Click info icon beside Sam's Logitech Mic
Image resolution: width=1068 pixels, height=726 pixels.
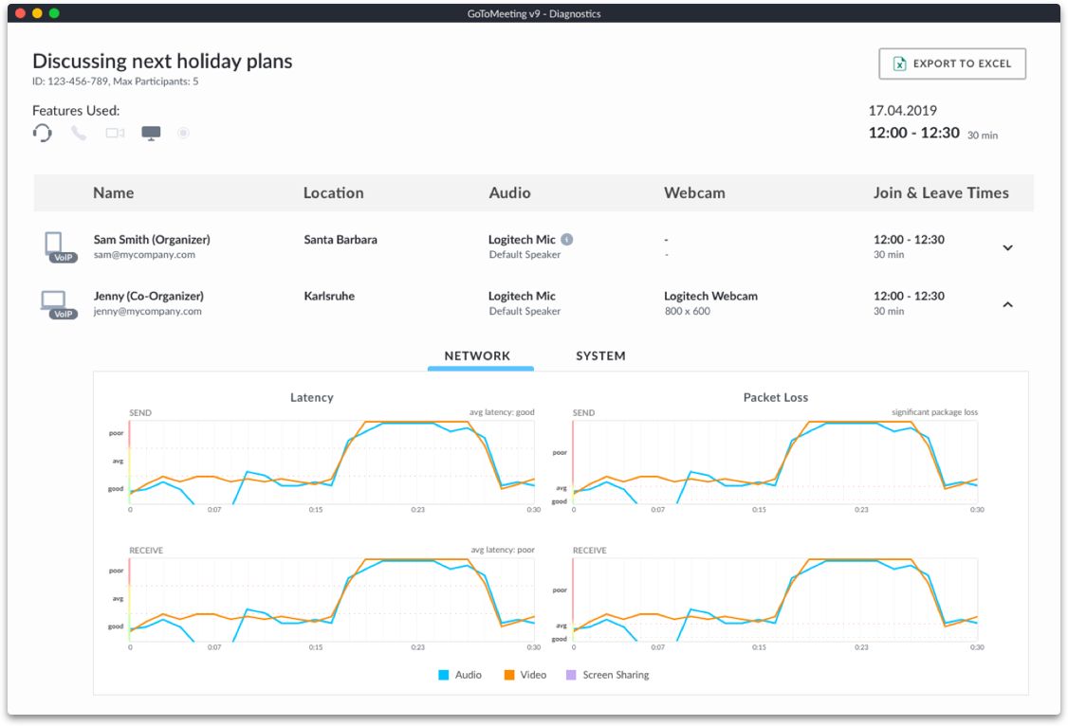pyautogui.click(x=566, y=240)
